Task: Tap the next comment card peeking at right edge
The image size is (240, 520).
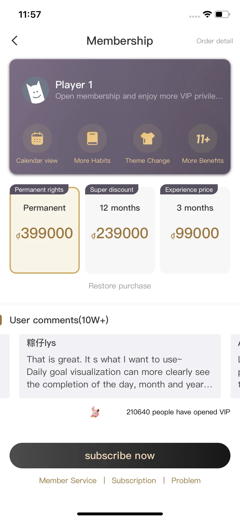Action: pyautogui.click(x=235, y=366)
